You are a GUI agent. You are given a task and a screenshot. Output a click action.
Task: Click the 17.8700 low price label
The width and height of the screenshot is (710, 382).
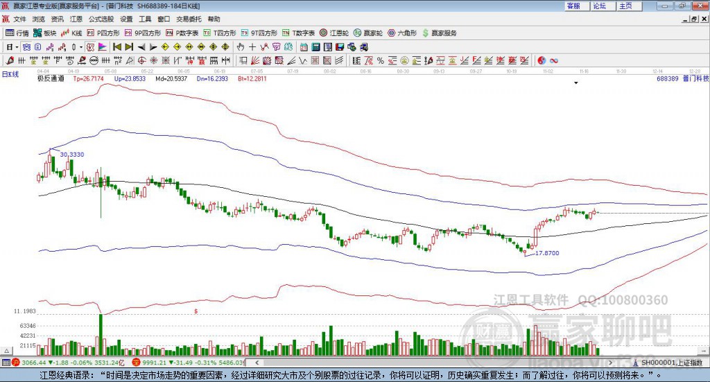tap(547, 253)
